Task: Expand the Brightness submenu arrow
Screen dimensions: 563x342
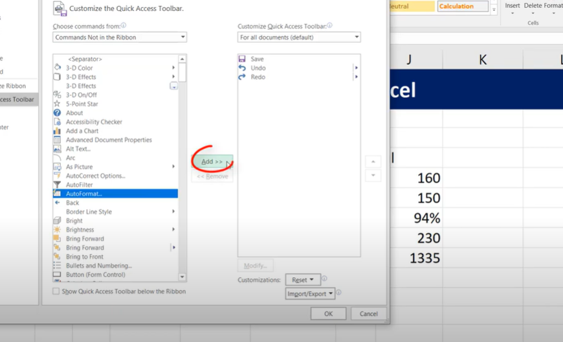Action: tap(173, 229)
